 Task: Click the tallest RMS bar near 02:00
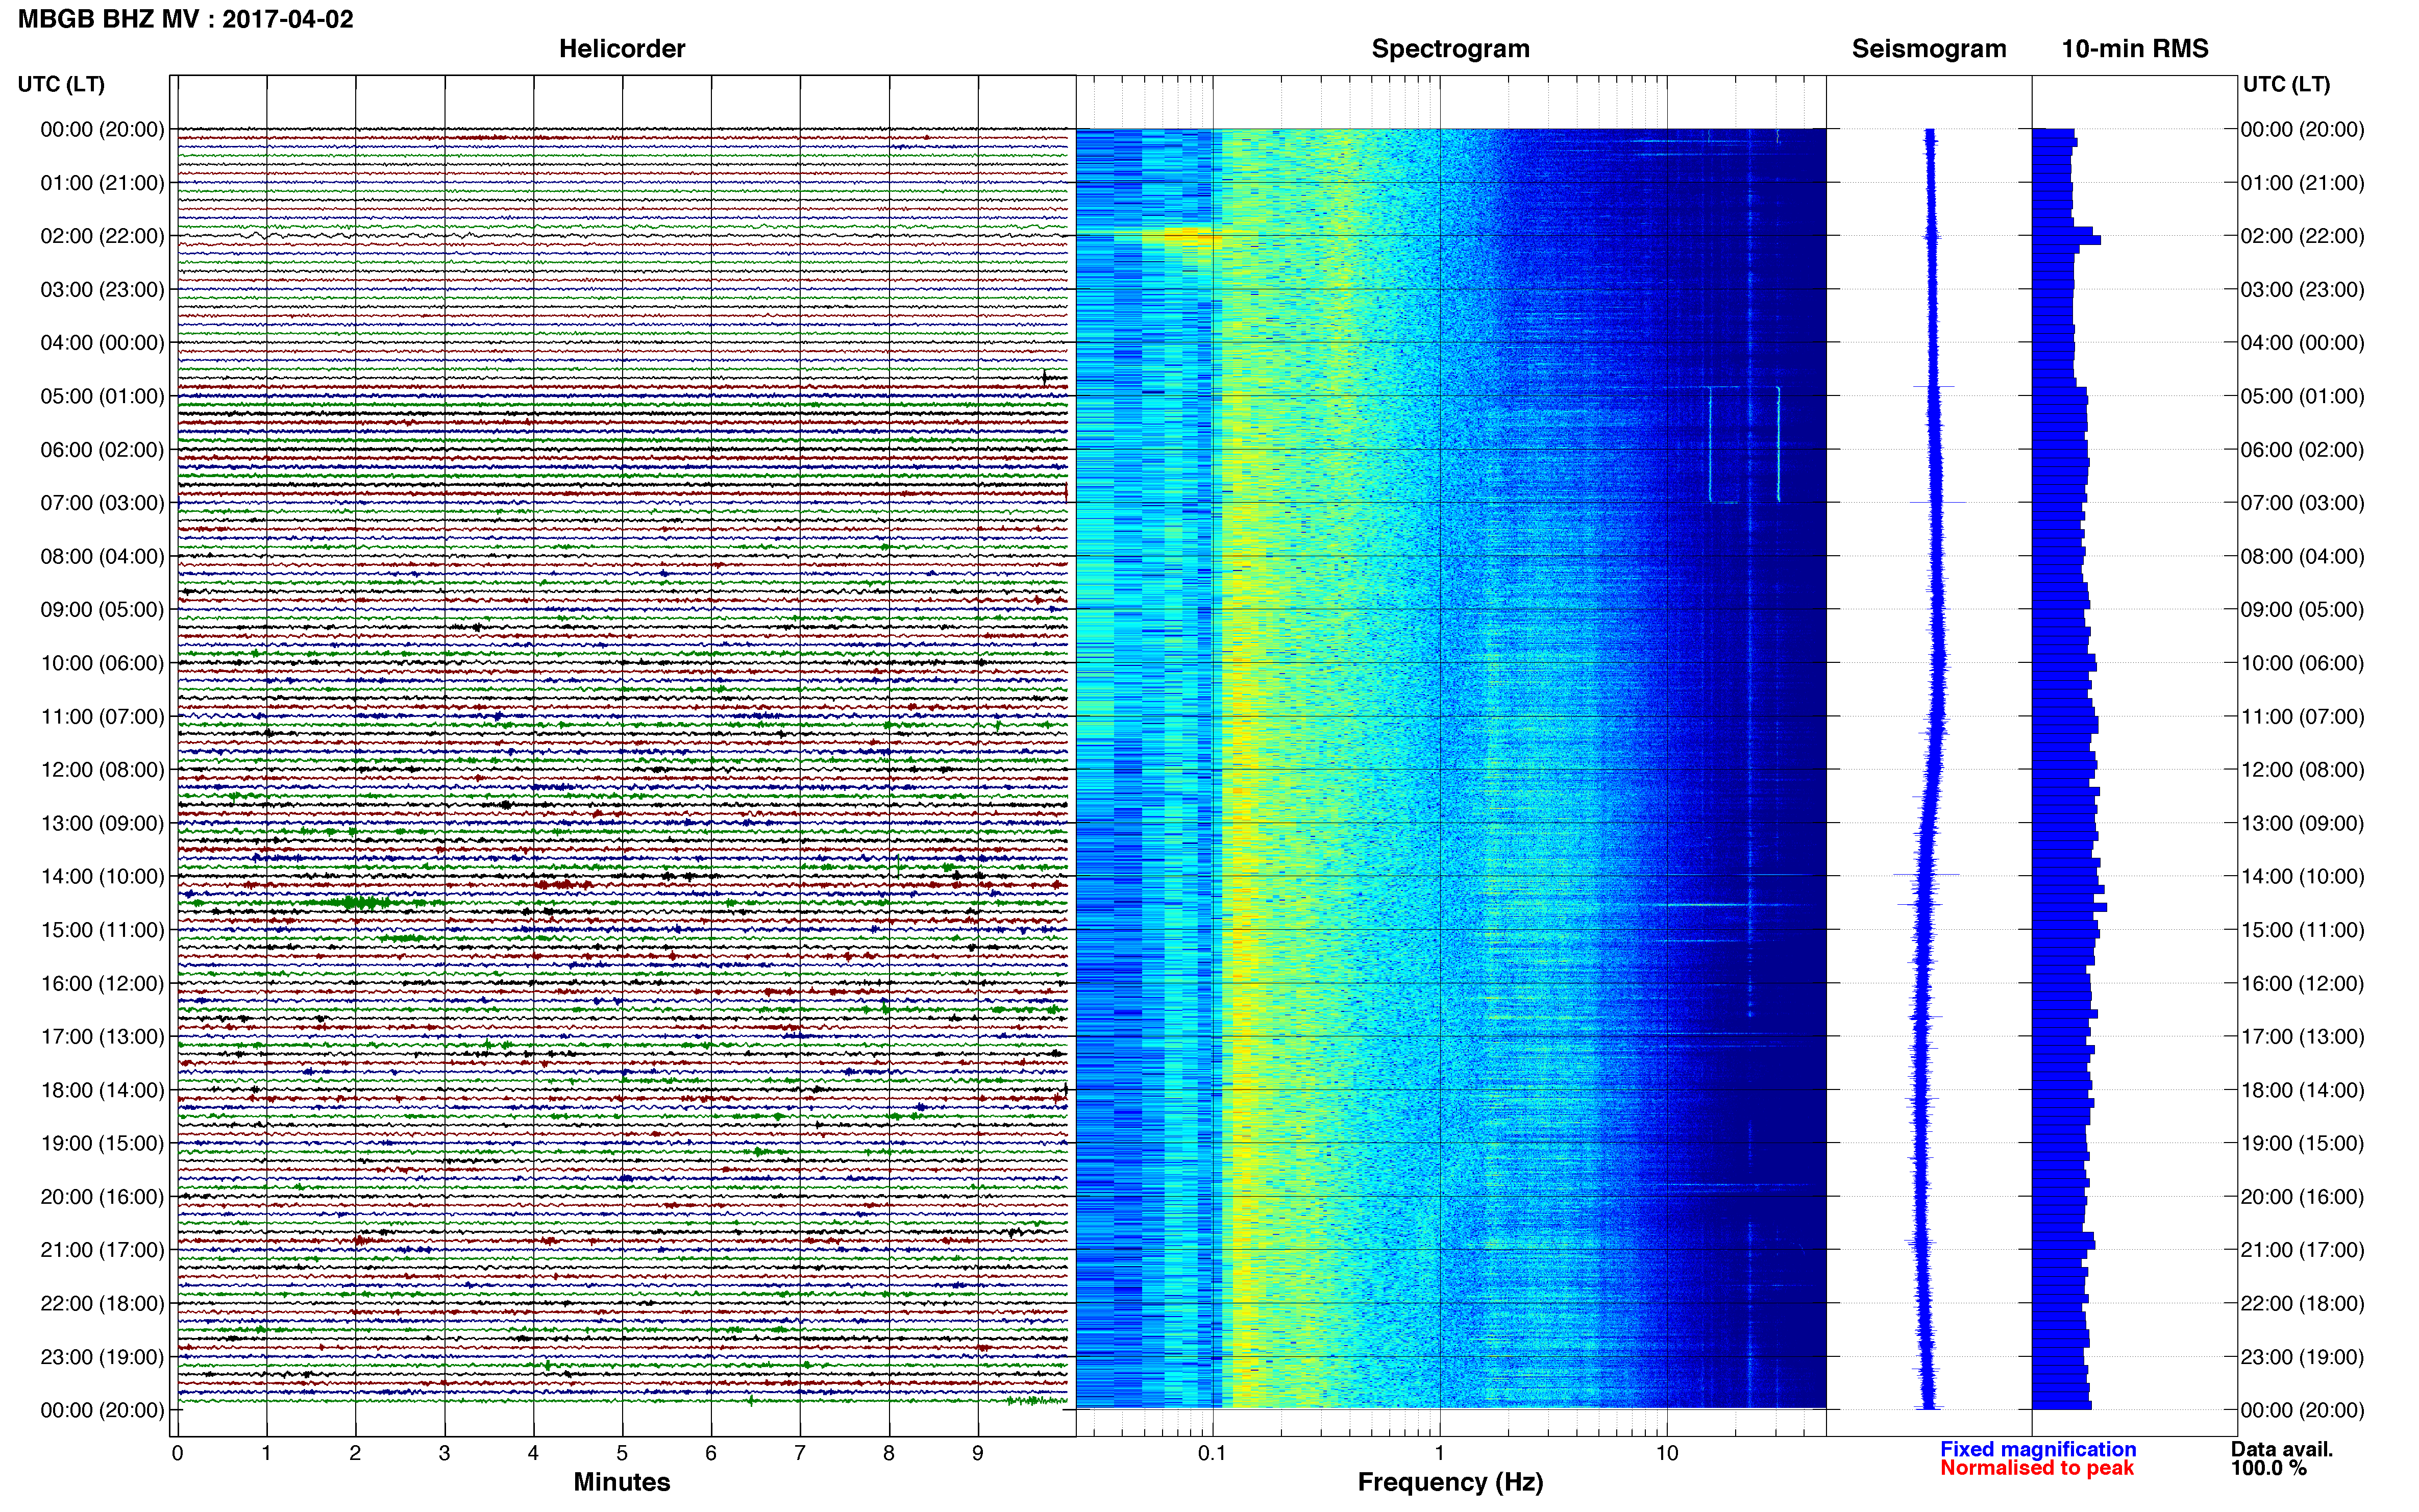point(2066,240)
